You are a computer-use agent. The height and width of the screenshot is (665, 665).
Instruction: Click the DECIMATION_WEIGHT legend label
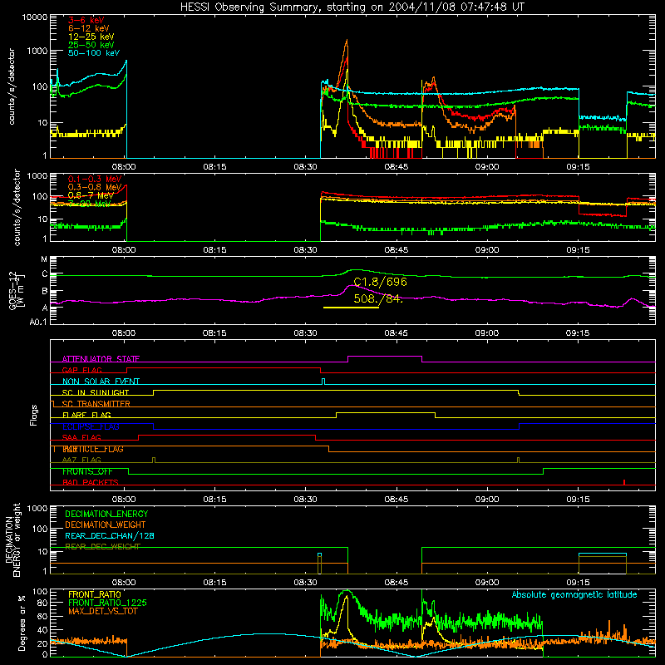click(x=106, y=525)
